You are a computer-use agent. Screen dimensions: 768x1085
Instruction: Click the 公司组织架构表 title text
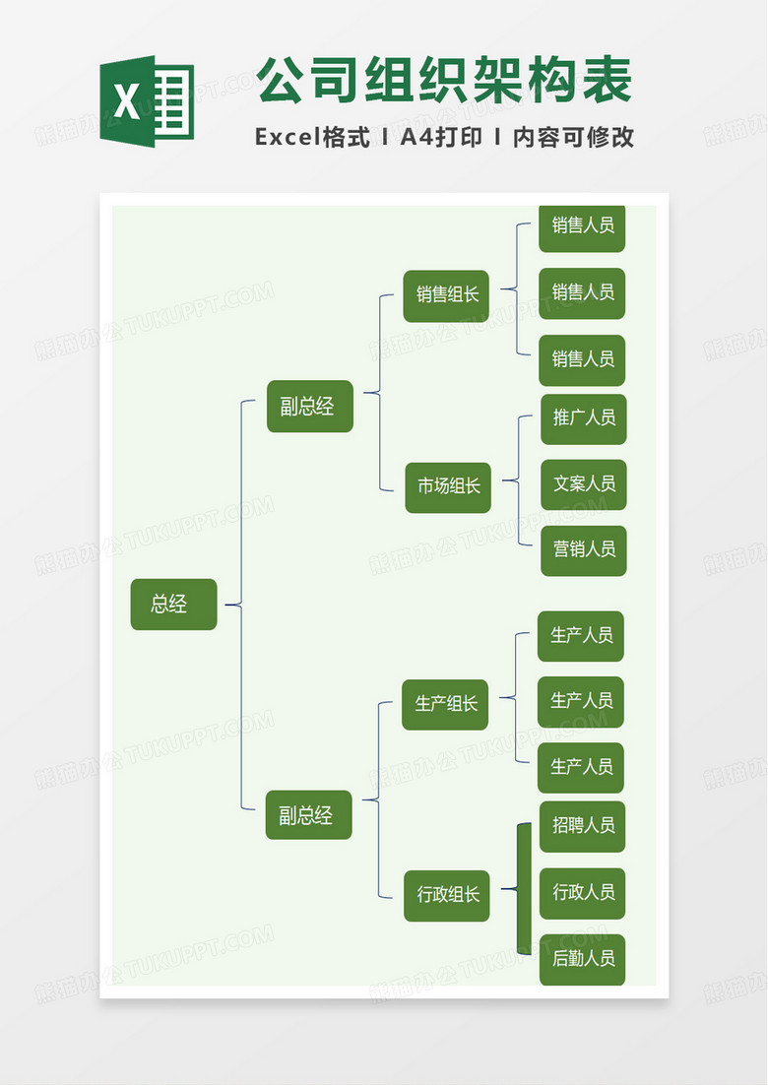[443, 81]
